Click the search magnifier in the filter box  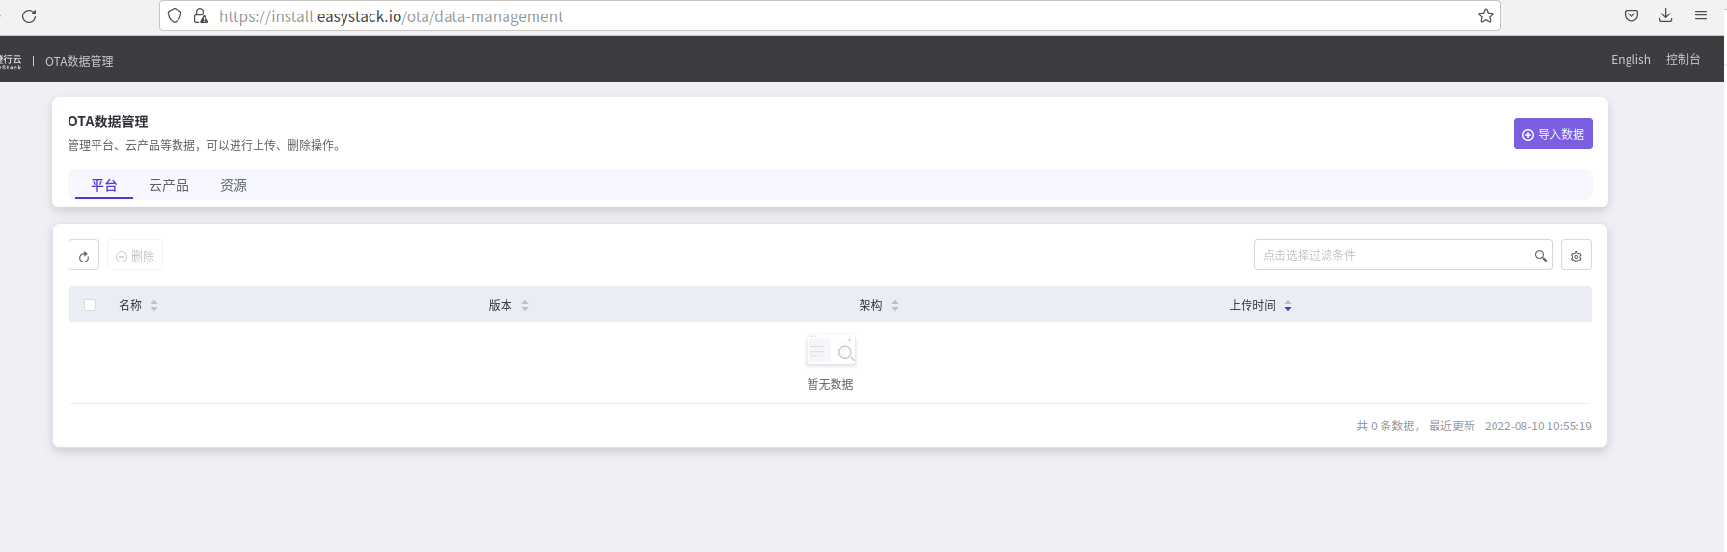1541,256
